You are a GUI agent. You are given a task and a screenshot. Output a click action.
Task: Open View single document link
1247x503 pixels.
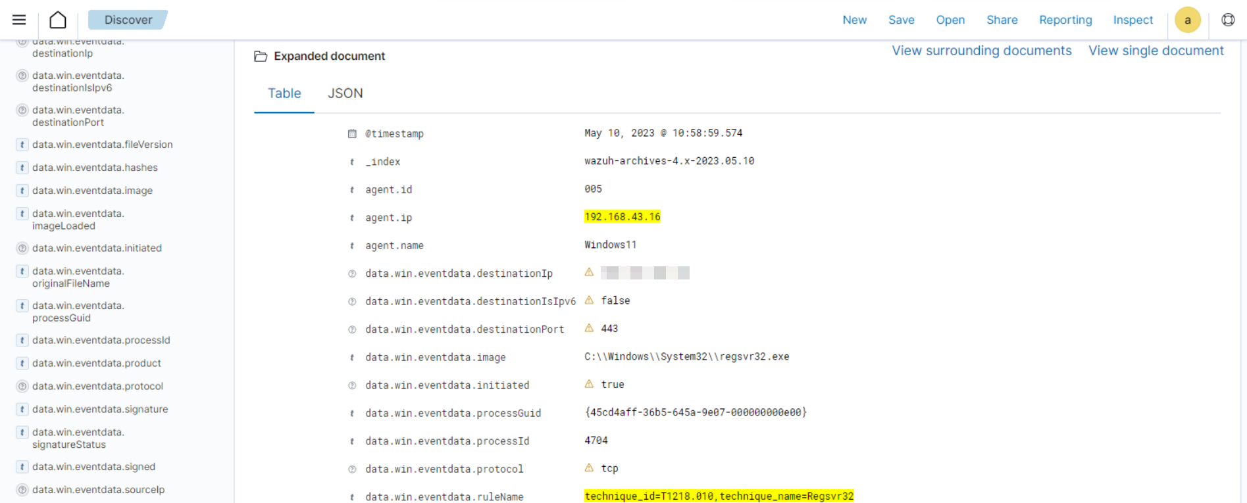1156,51
